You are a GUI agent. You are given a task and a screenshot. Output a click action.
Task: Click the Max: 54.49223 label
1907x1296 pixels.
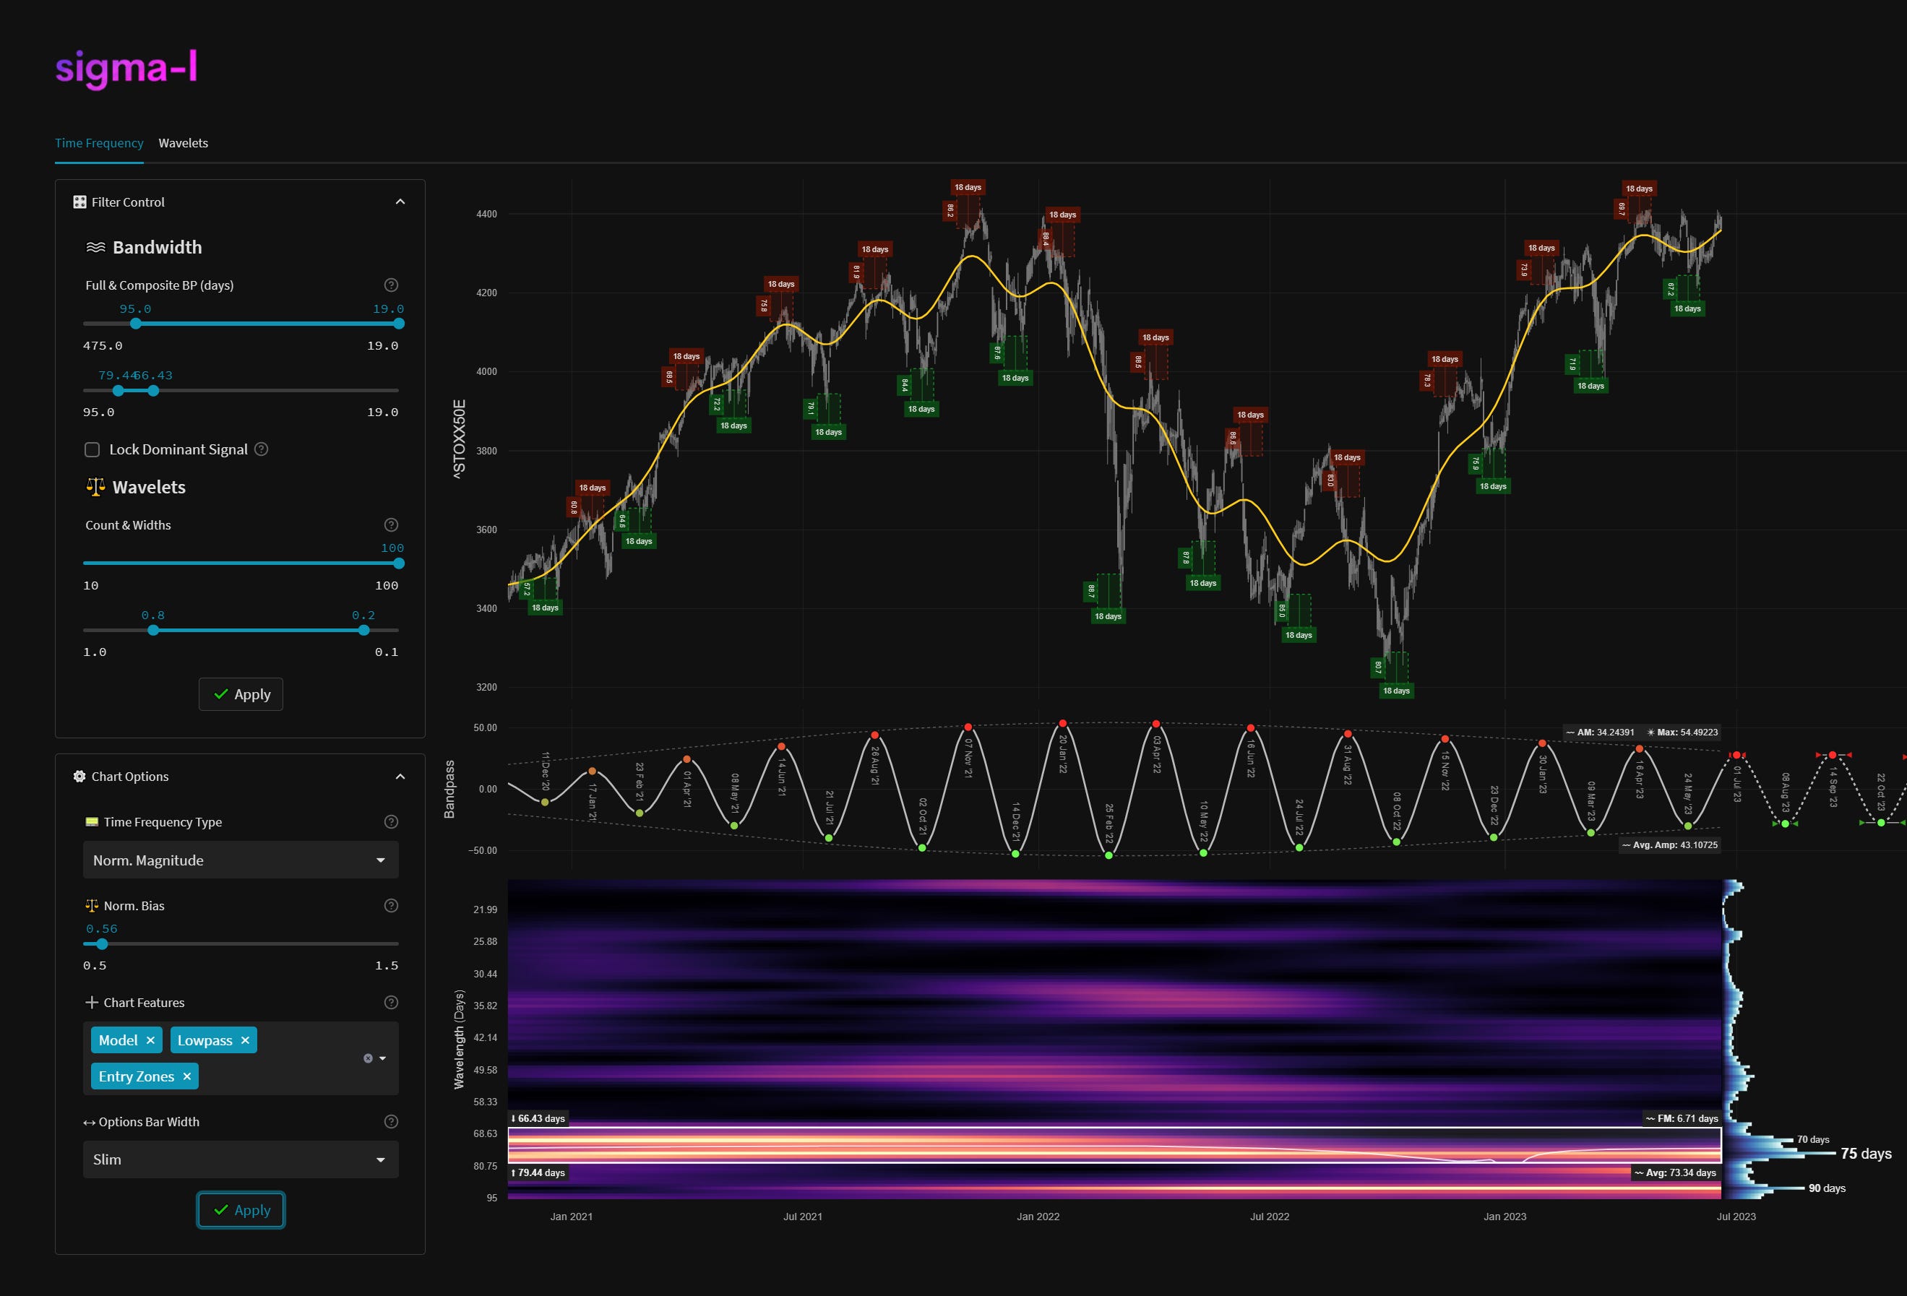pyautogui.click(x=1682, y=732)
